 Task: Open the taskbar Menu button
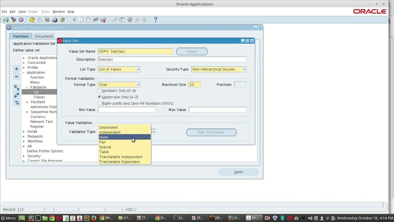point(8,218)
